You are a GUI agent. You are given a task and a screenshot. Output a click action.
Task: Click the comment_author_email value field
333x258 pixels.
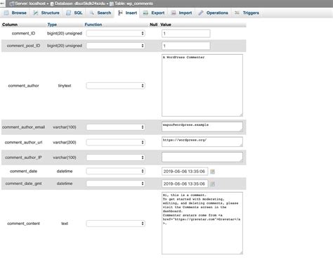coord(202,127)
